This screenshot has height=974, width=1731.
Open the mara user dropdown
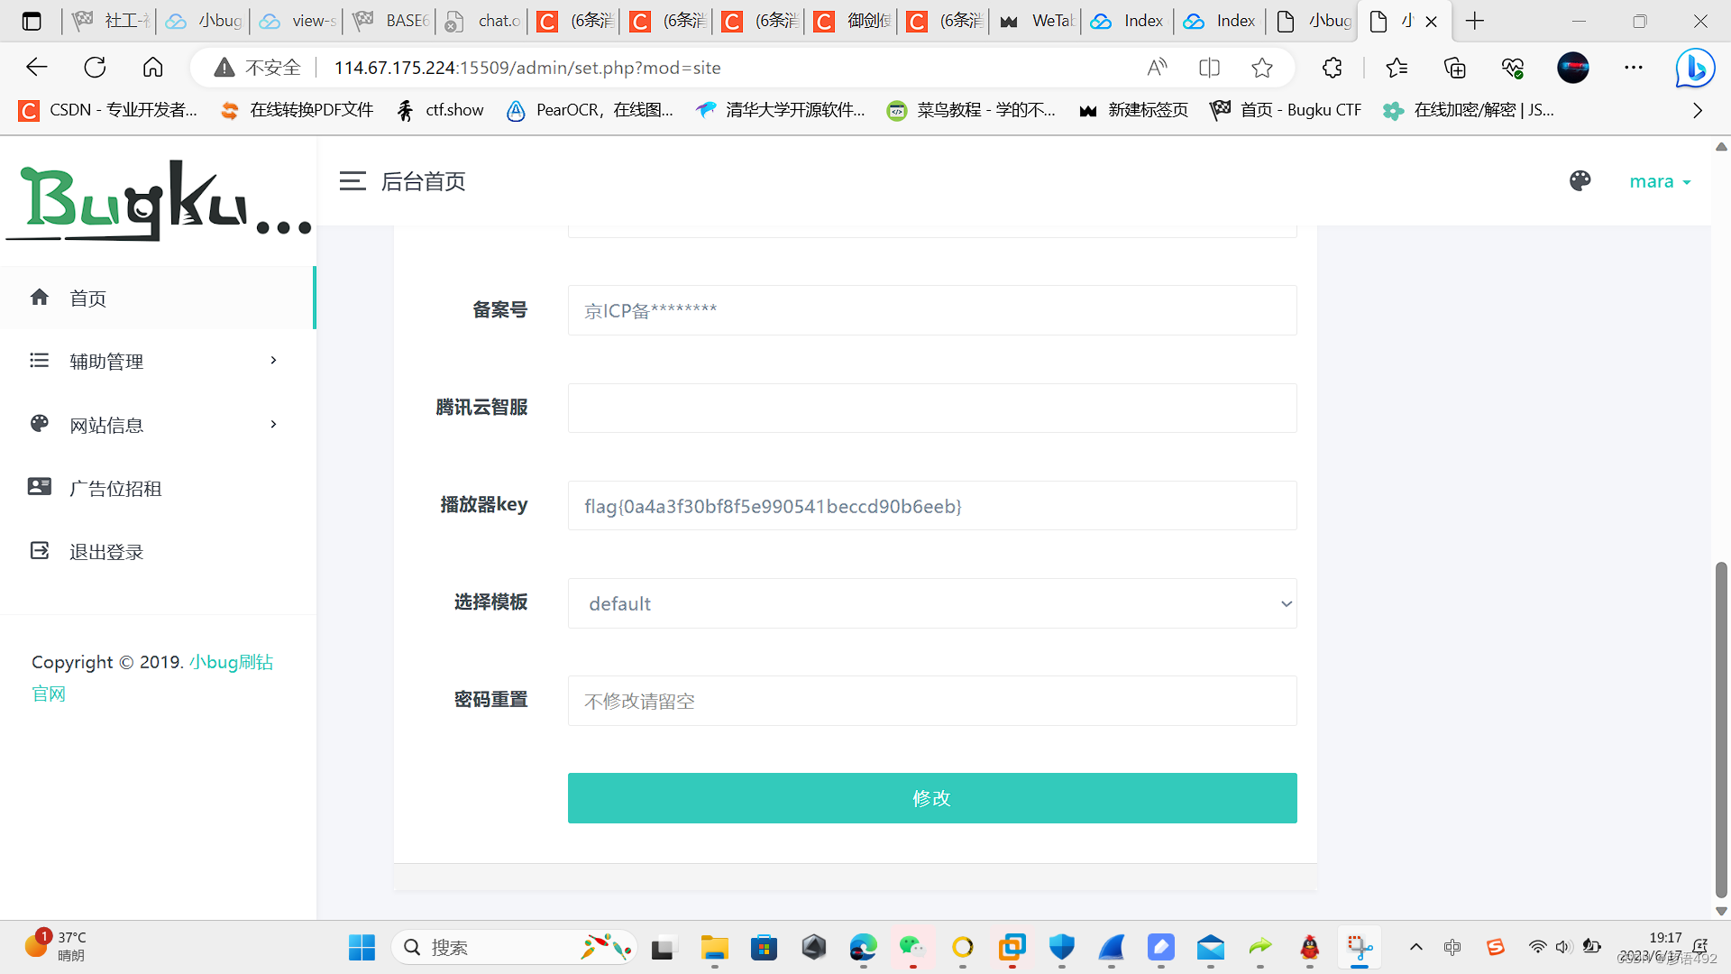coord(1659,181)
